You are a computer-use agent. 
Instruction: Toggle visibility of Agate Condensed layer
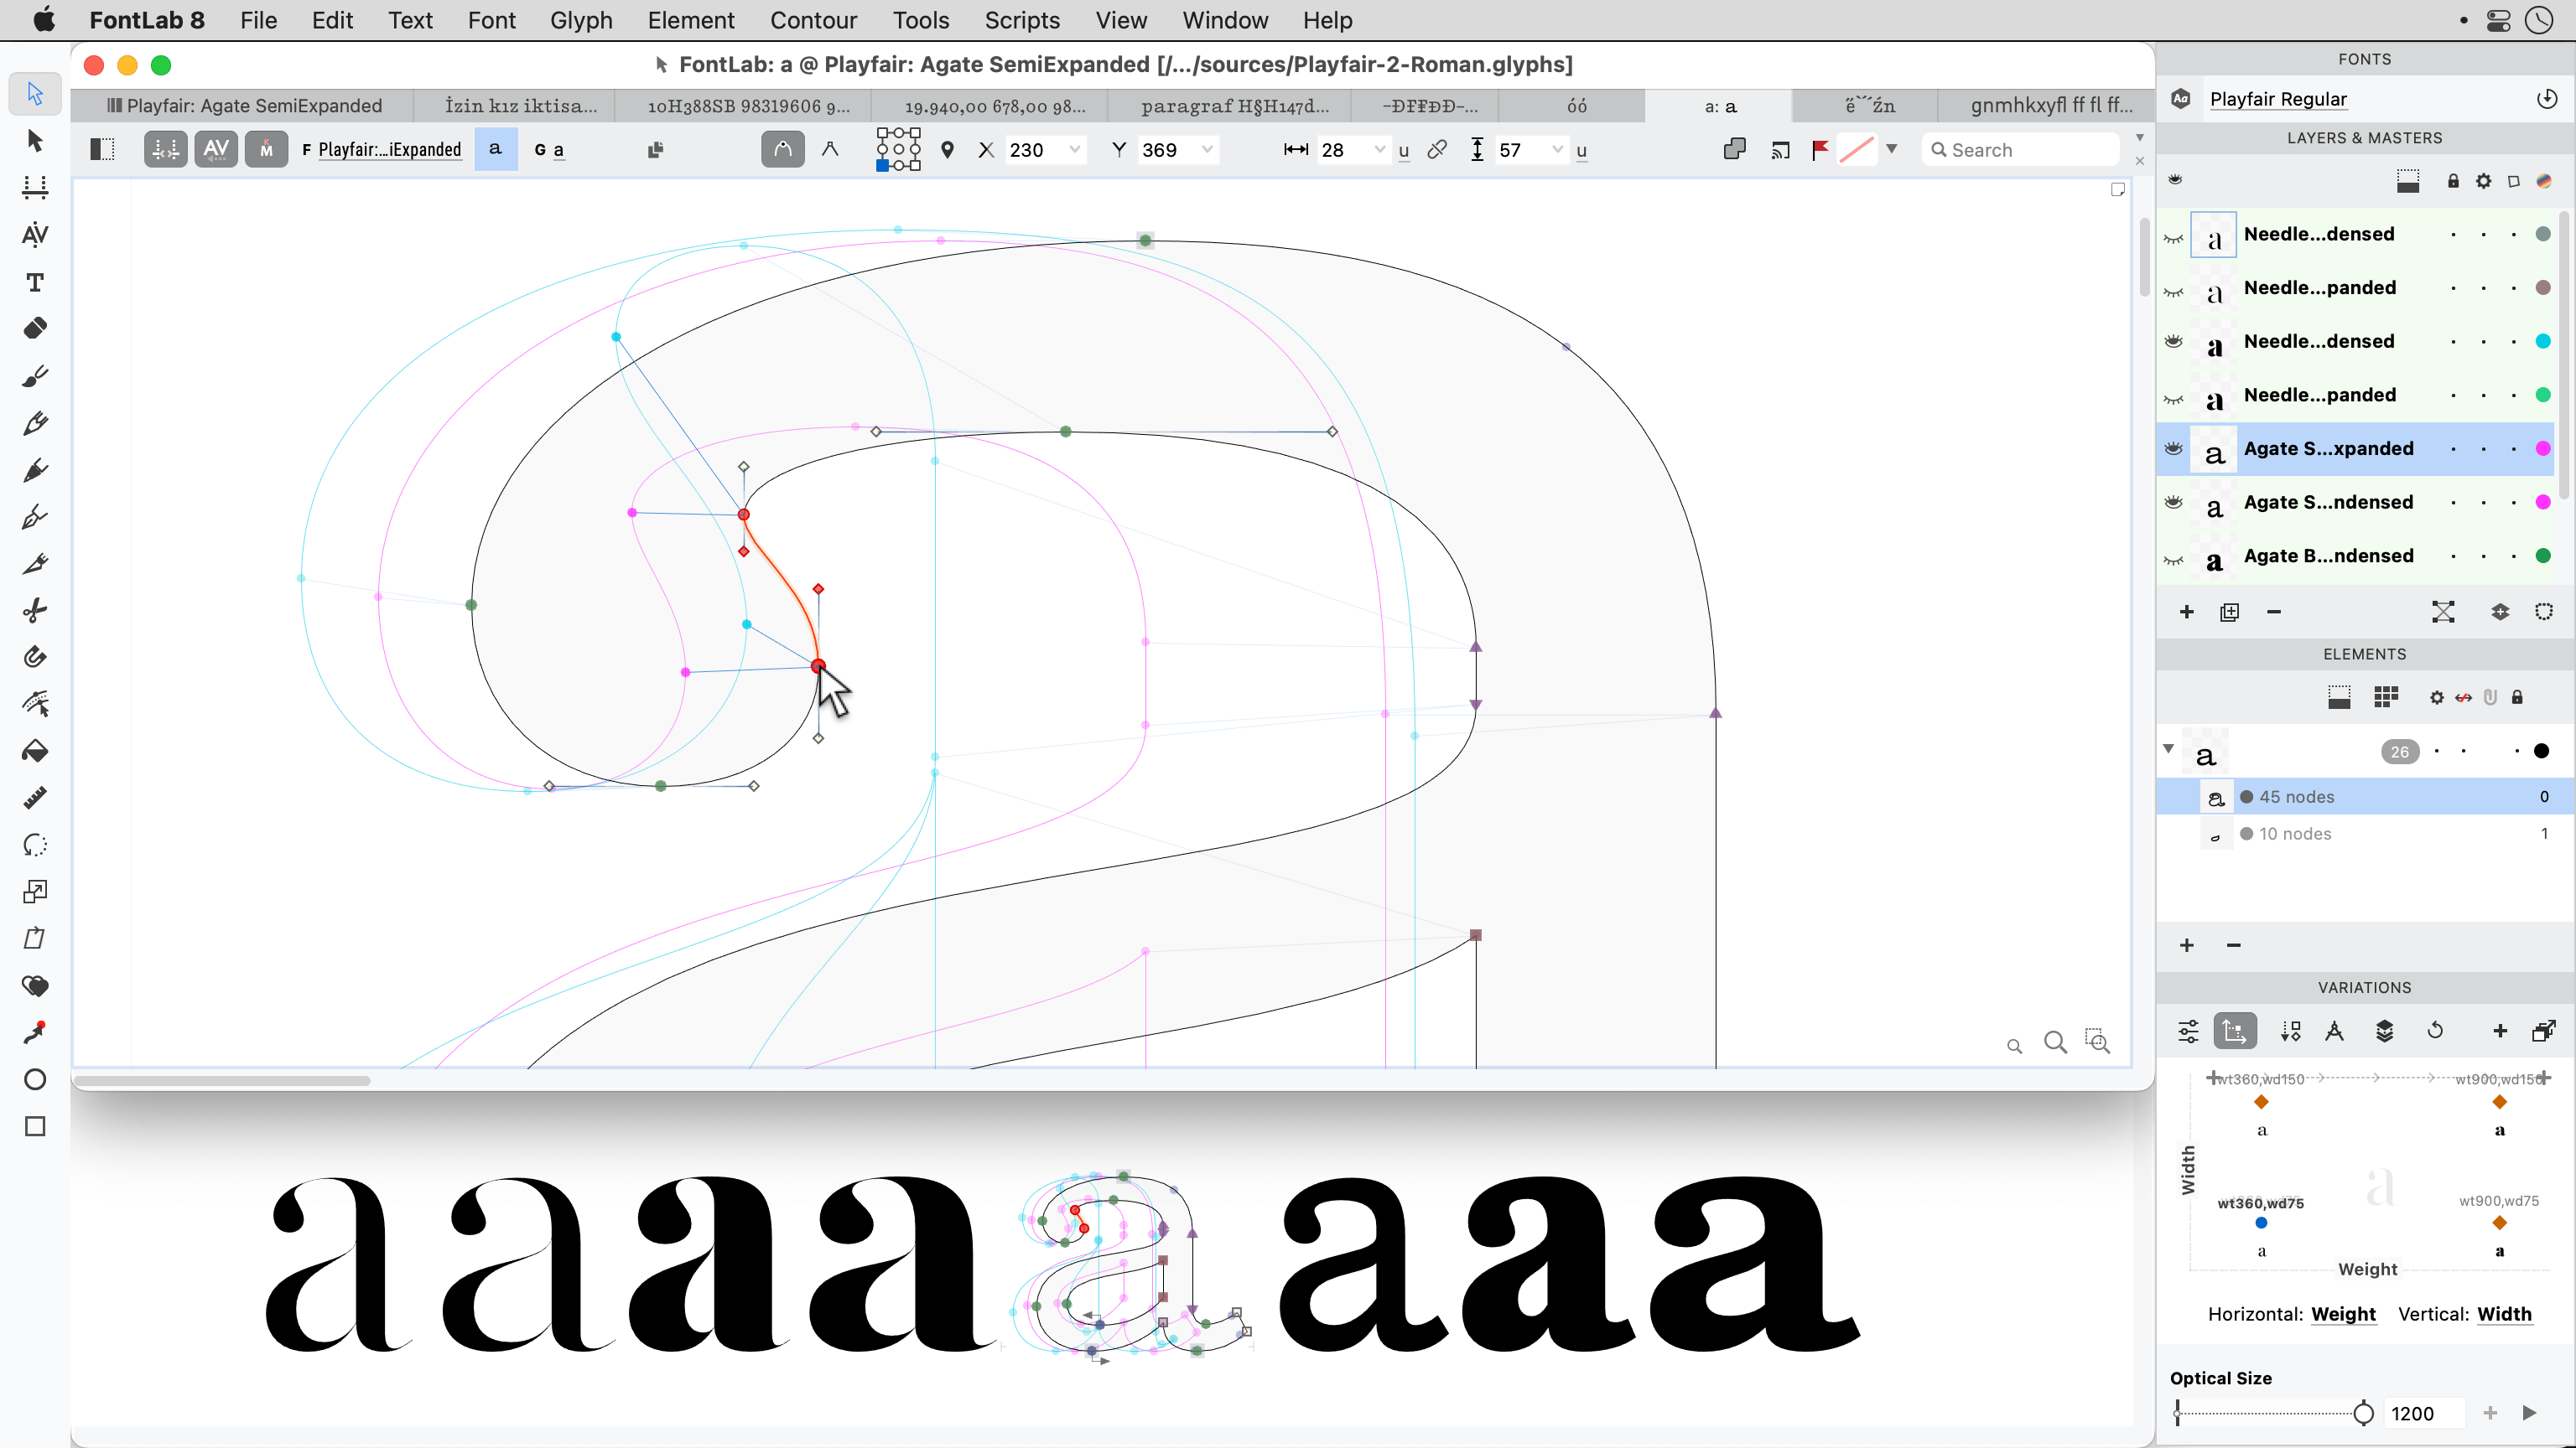click(x=2173, y=502)
